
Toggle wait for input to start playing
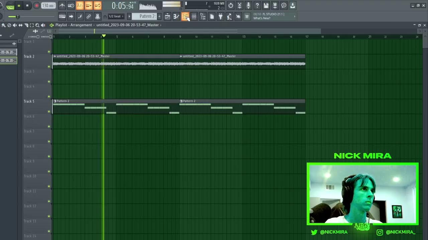click(71, 6)
